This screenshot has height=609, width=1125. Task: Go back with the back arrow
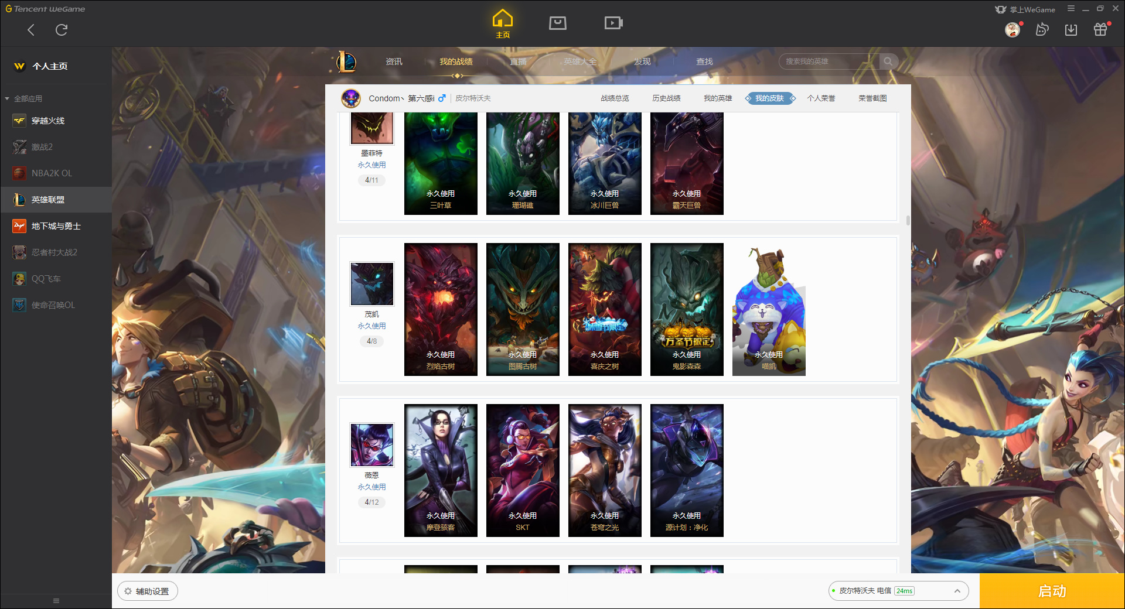tap(31, 30)
